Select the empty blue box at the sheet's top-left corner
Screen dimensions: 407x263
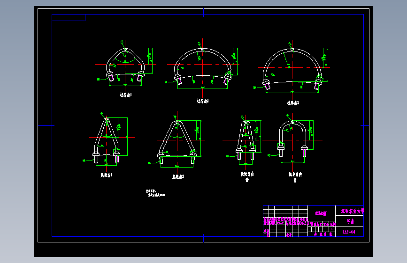point(69,18)
